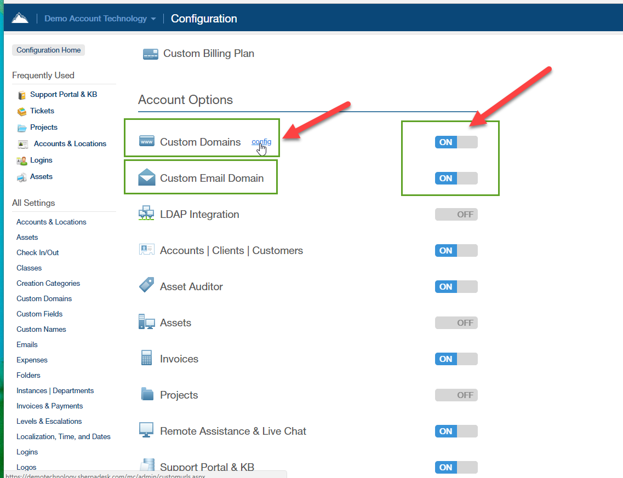This screenshot has height=478, width=623.
Task: Click the Invoices calculator icon
Action: [146, 358]
